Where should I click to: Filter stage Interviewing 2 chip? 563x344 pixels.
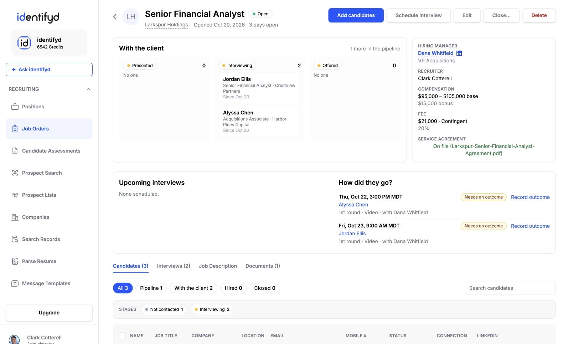(212, 309)
